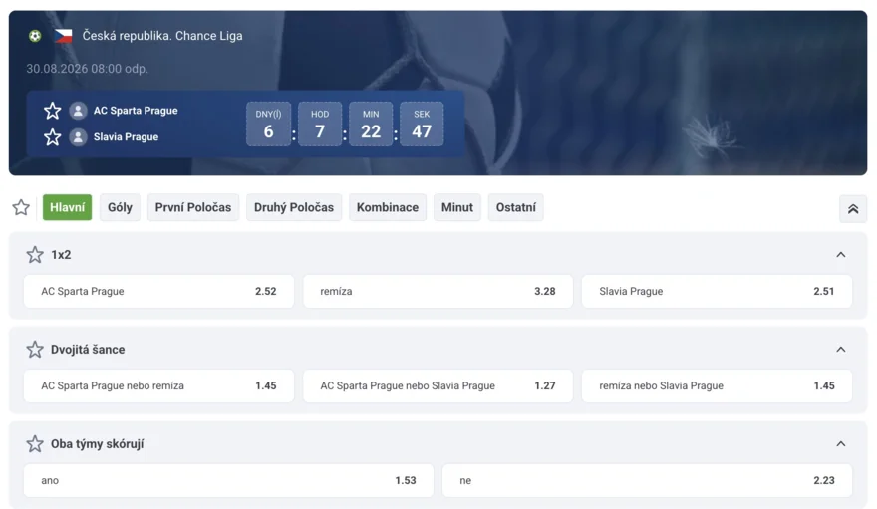Click the Česká republika. Chance Liga title

point(162,36)
